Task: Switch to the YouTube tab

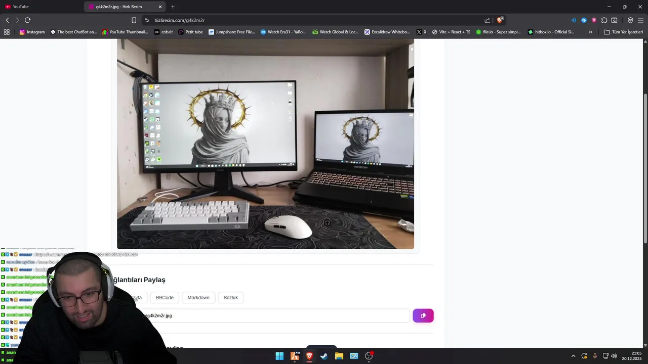Action: point(43,7)
